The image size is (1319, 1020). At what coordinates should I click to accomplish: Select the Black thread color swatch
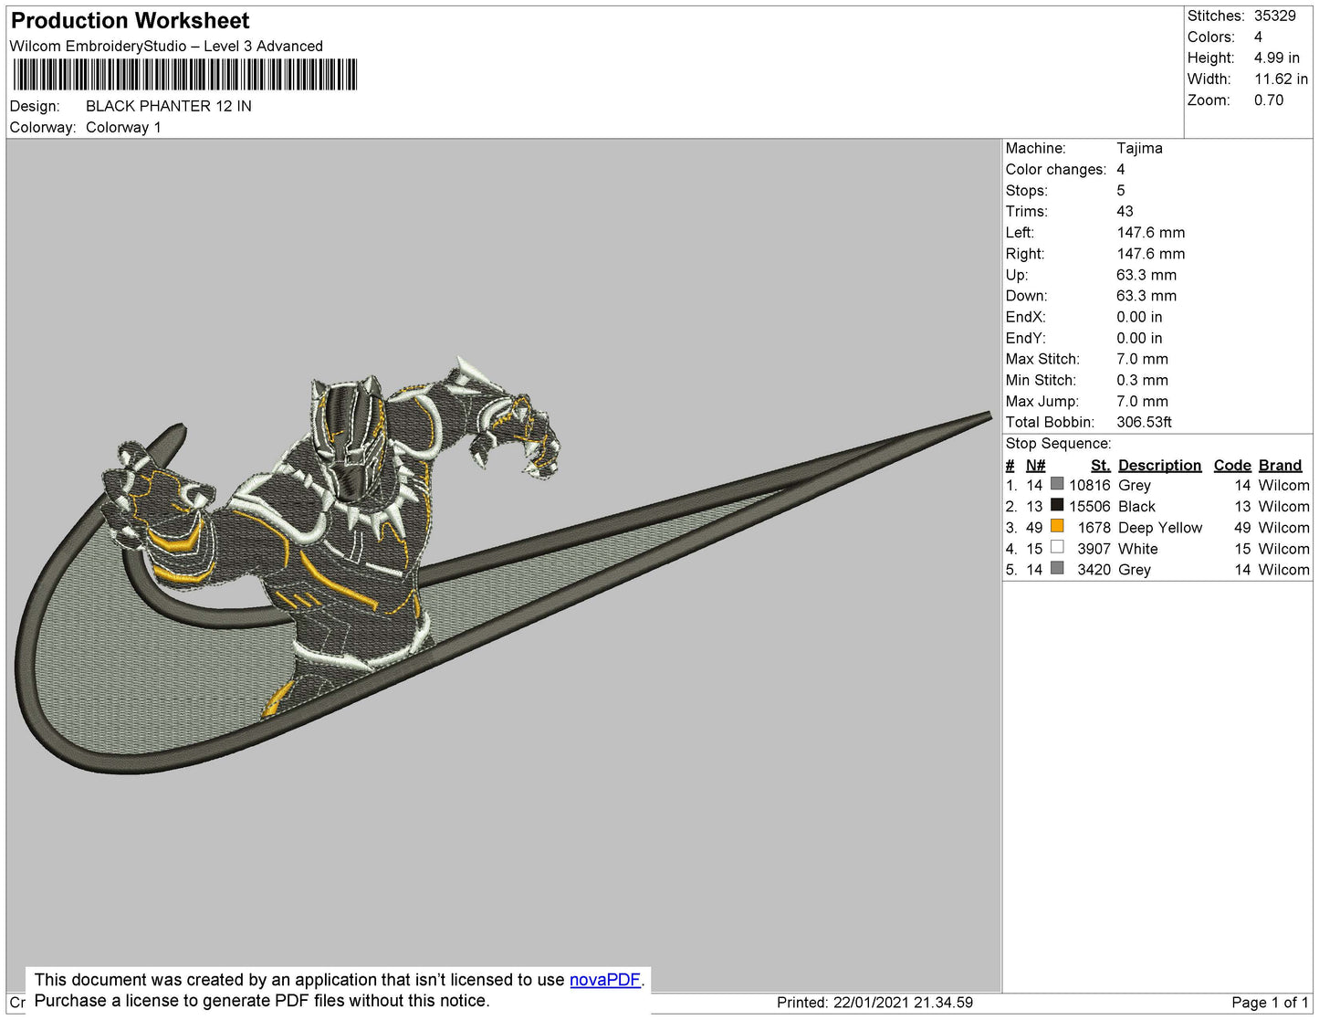(x=1057, y=505)
